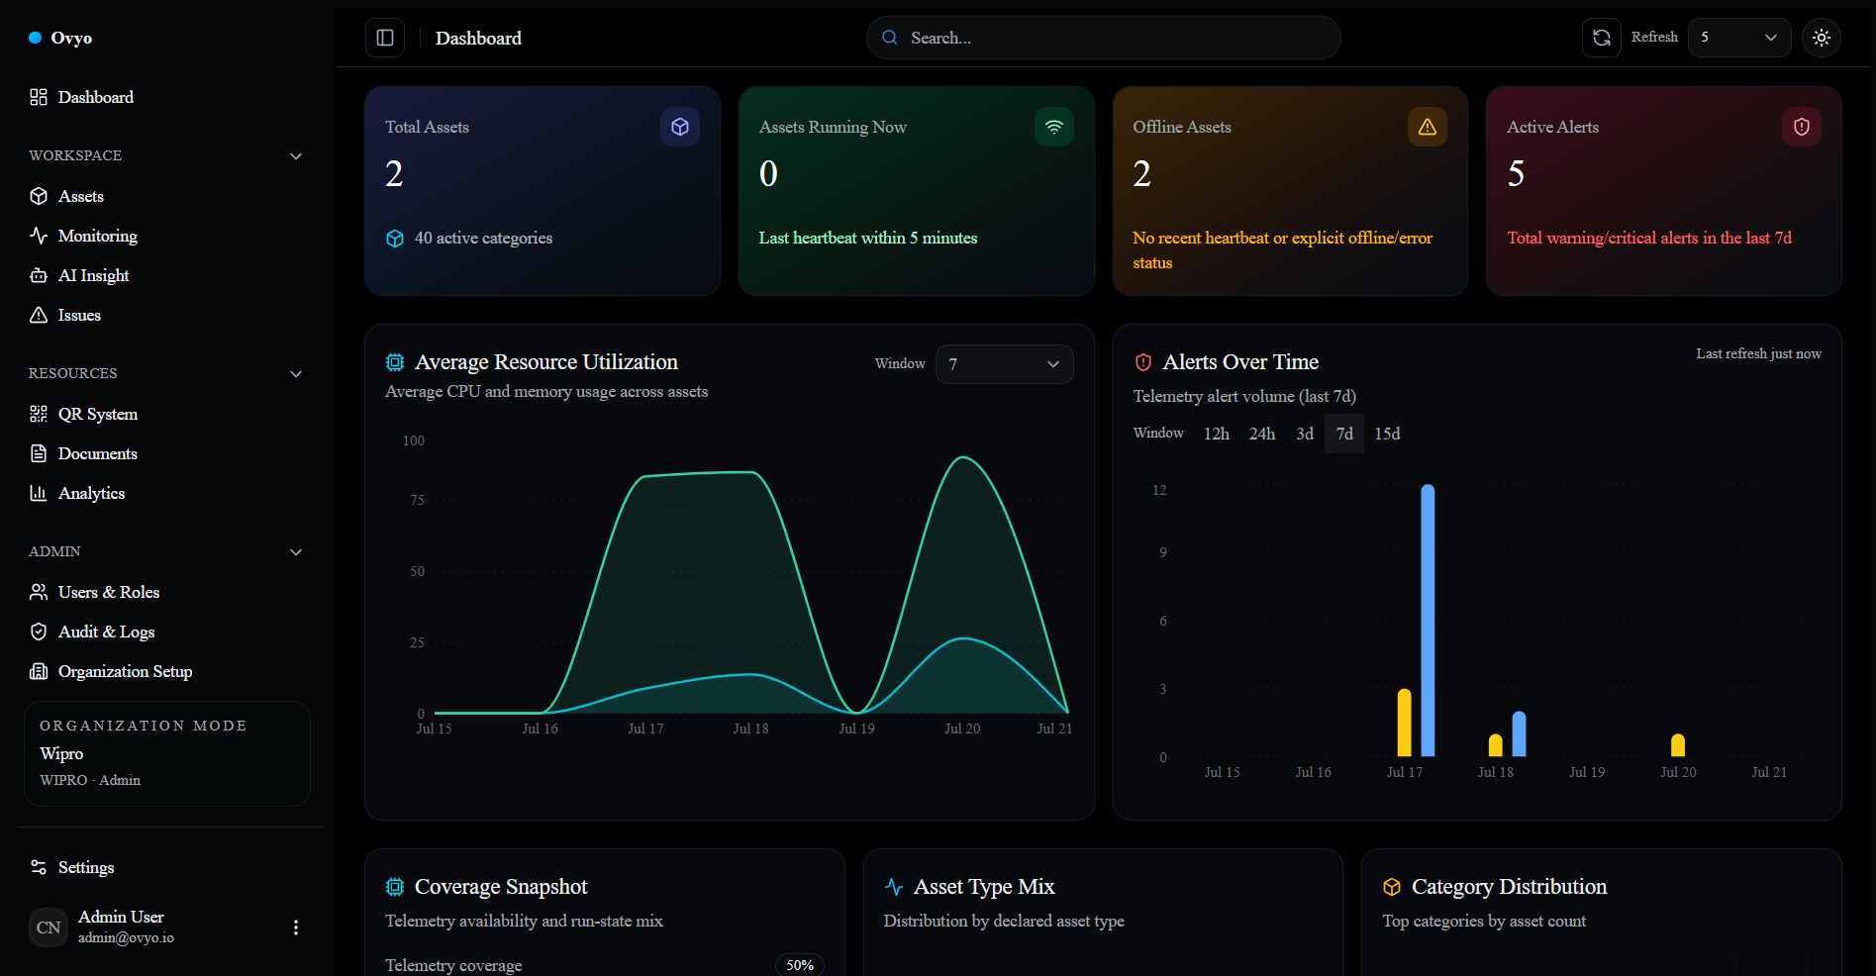Click the Refresh label in header

pyautogui.click(x=1654, y=37)
